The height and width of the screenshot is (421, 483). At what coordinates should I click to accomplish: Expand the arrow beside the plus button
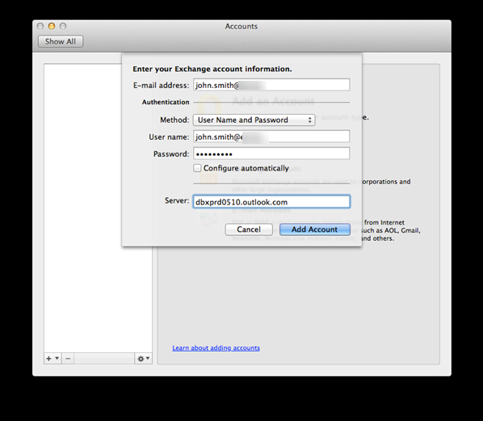[57, 358]
